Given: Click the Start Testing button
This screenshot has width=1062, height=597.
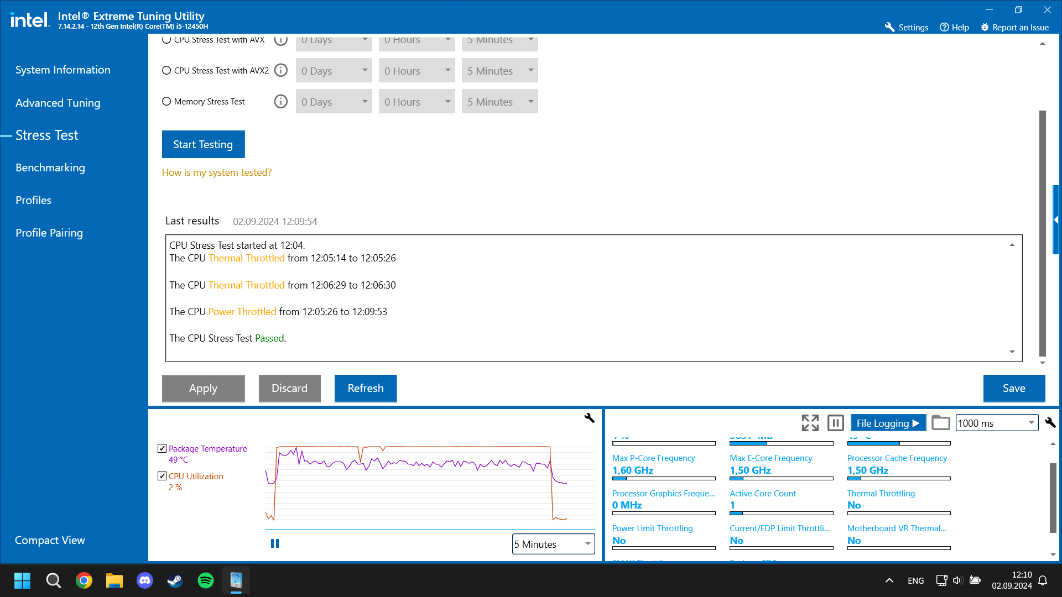Looking at the screenshot, I should (203, 144).
